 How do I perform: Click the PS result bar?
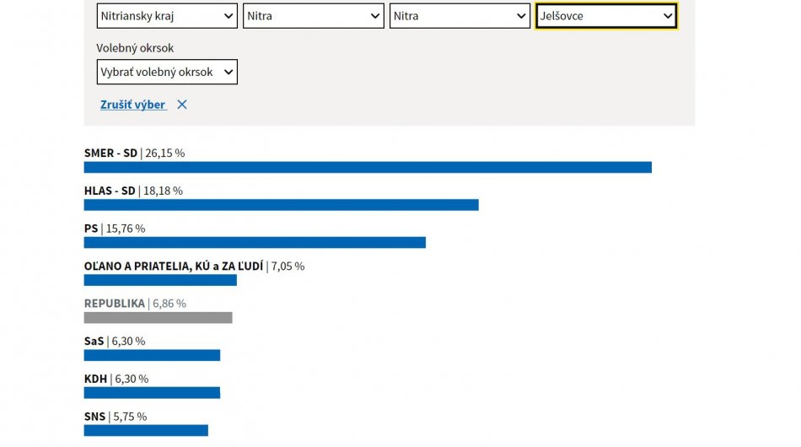click(255, 243)
